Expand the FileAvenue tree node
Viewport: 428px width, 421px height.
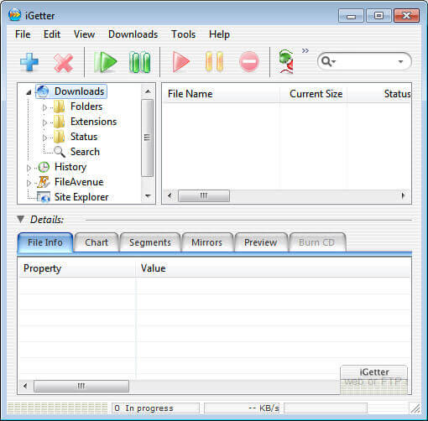click(29, 183)
